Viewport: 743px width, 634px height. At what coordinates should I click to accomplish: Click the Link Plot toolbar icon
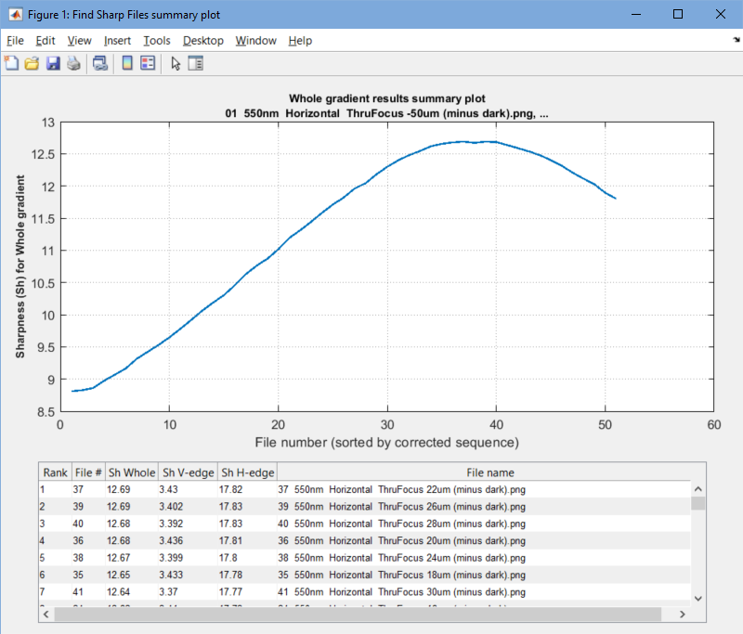(100, 63)
